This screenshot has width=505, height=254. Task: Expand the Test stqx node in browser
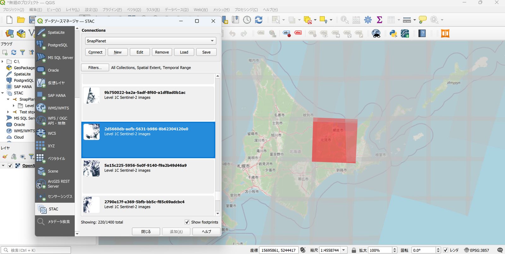click(x=8, y=112)
